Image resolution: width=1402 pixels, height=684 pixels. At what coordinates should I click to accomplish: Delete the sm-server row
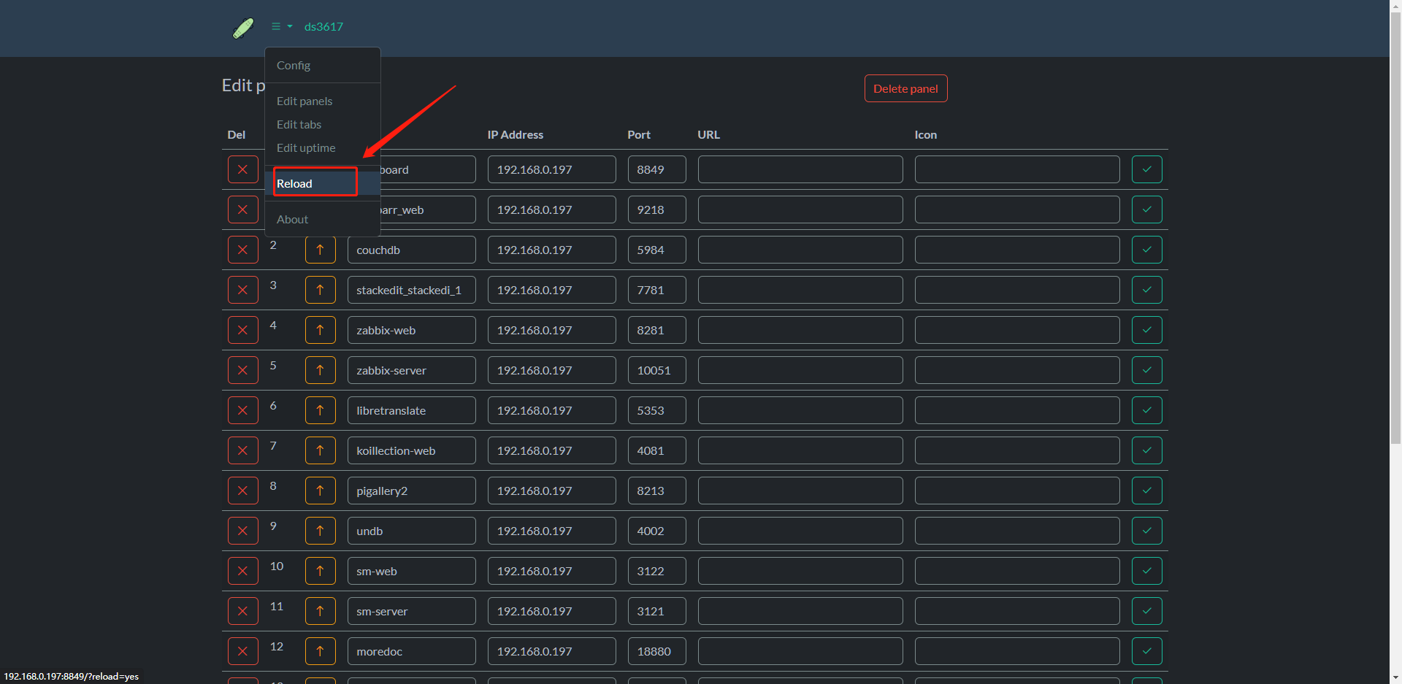[x=243, y=611]
